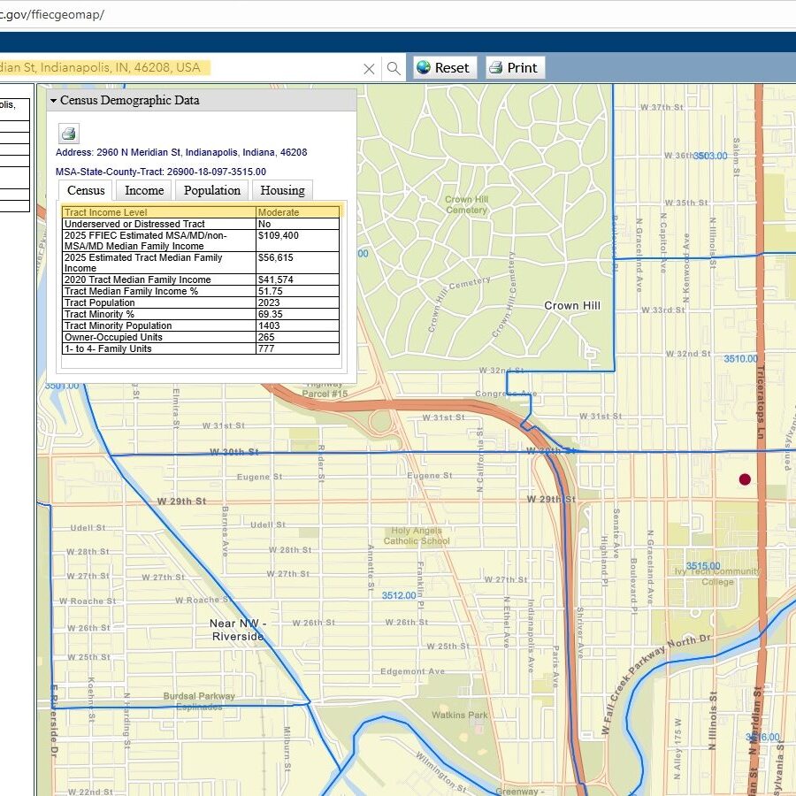Show the Housing tab
This screenshot has height=796, width=796.
(282, 190)
